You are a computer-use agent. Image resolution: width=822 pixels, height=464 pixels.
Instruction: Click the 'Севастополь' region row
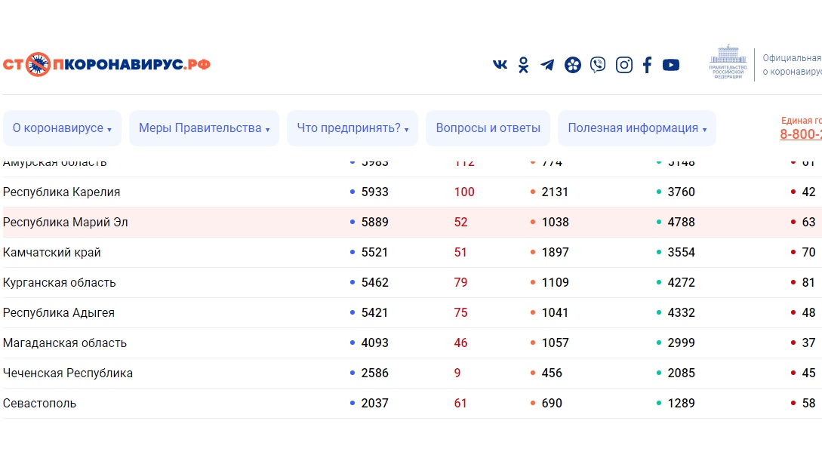click(40, 404)
